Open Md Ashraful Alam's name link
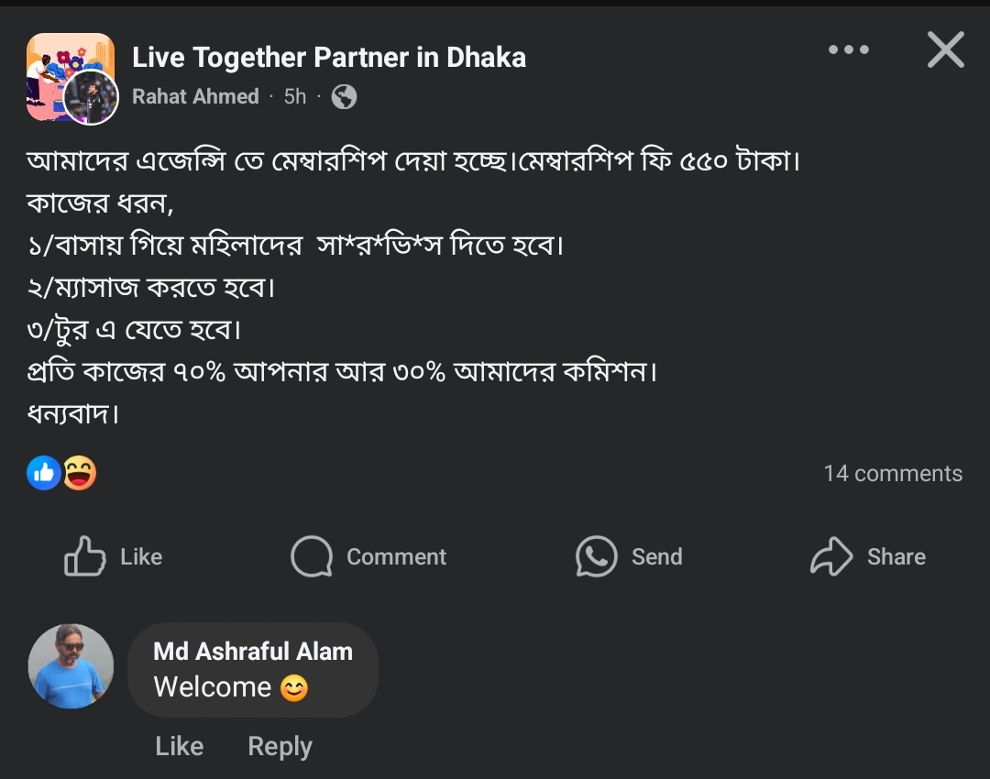 pos(253,651)
